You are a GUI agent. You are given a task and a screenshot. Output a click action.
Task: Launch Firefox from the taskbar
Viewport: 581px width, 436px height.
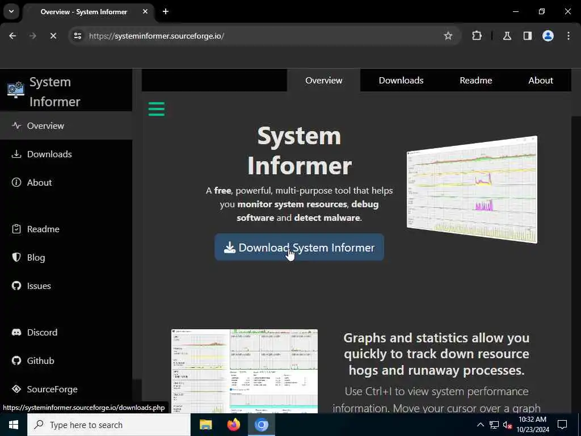(233, 425)
